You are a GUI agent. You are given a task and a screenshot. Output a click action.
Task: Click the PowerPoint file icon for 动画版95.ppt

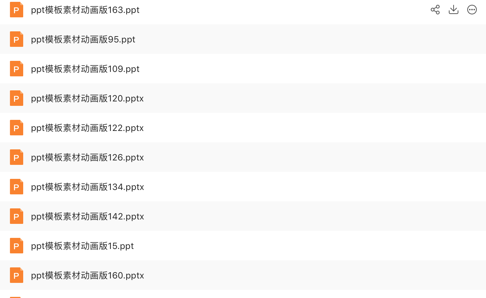click(x=17, y=39)
